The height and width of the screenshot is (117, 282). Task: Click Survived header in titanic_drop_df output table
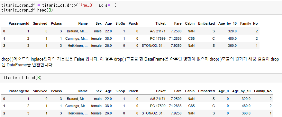coord(40,23)
